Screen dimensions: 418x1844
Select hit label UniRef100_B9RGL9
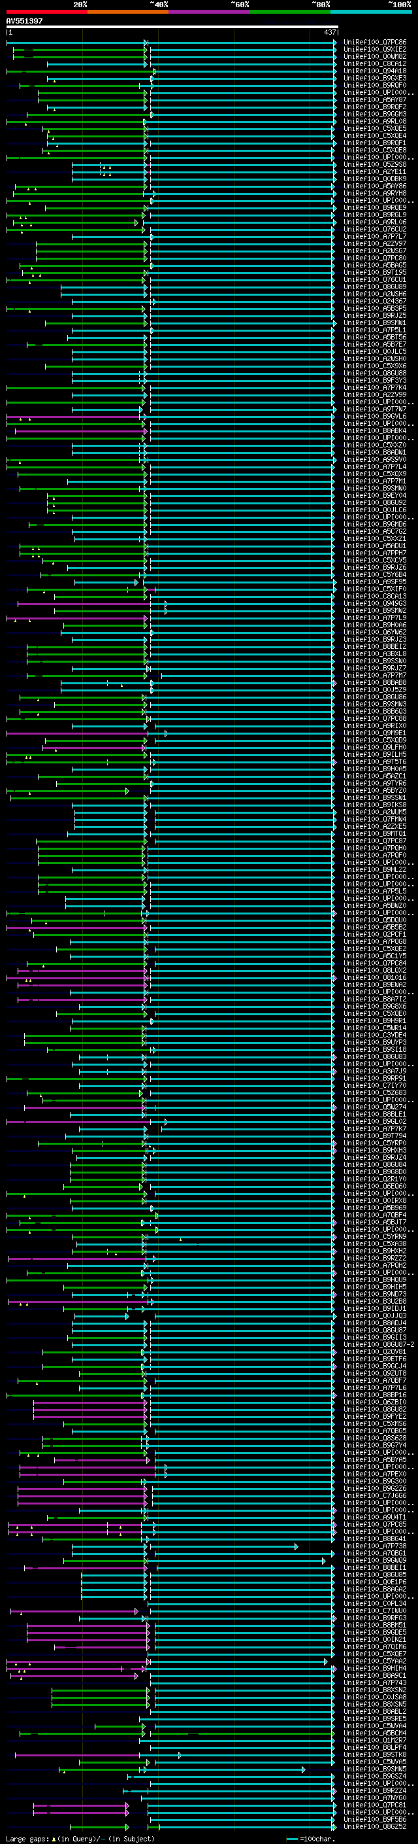375,215
